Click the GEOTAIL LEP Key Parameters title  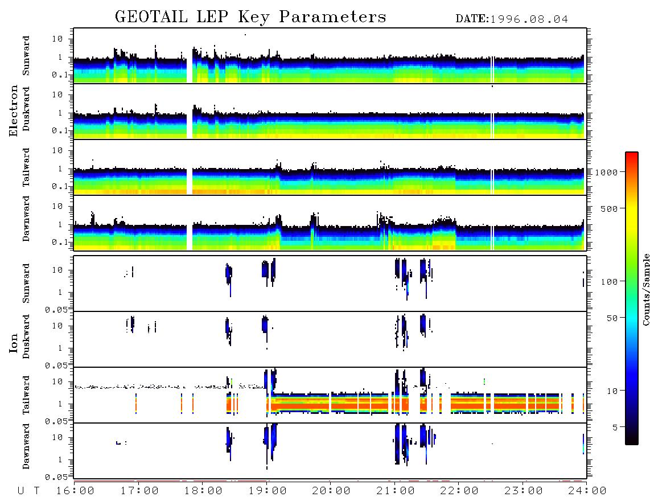250,17
